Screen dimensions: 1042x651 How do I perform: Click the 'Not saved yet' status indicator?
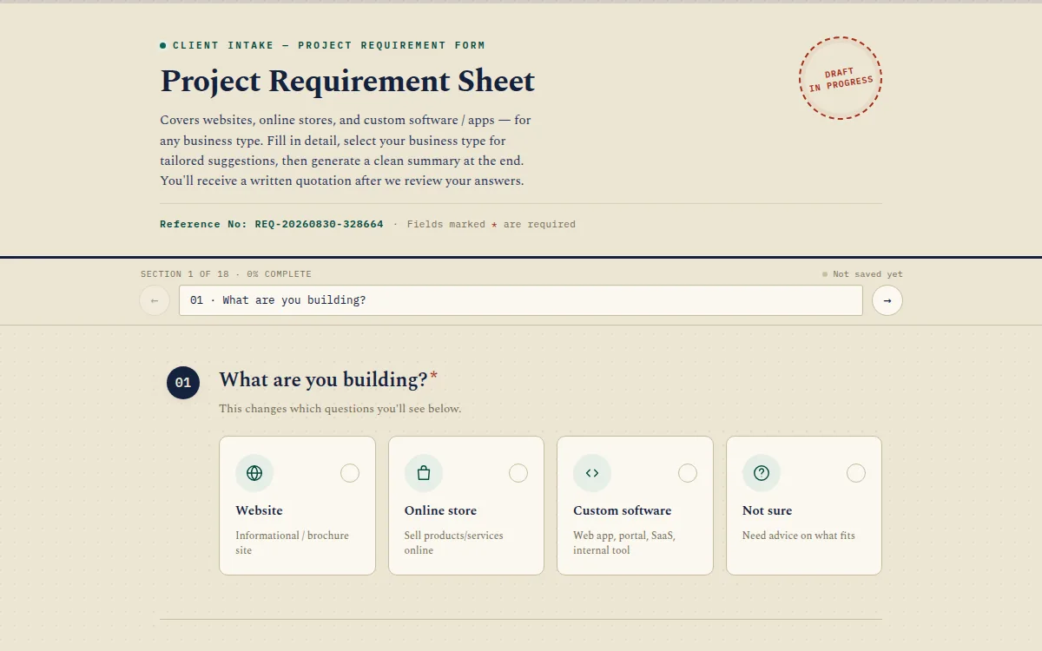pyautogui.click(x=862, y=274)
